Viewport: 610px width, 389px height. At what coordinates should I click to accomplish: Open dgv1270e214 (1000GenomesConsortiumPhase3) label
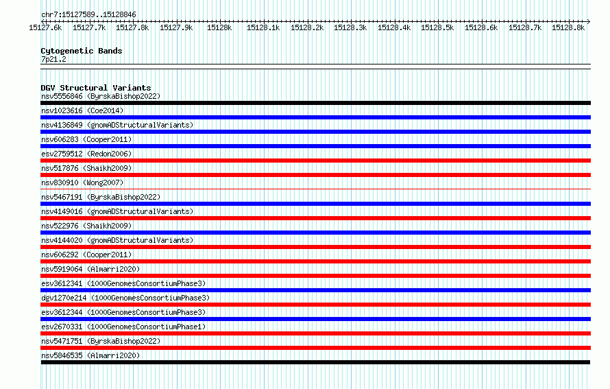click(125, 298)
